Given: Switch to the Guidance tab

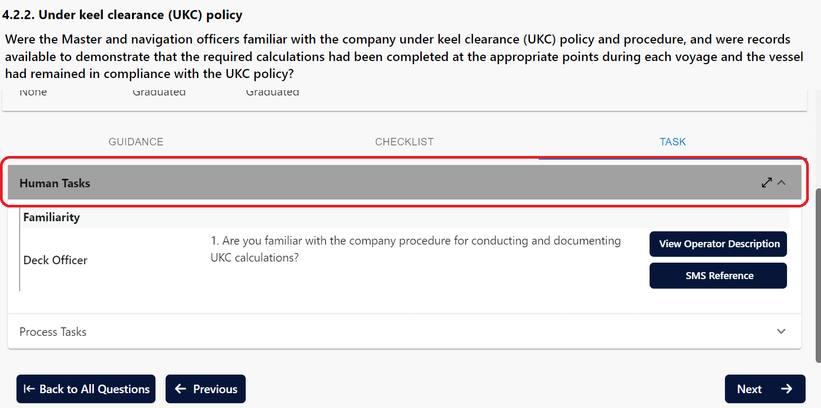Looking at the screenshot, I should (x=136, y=142).
